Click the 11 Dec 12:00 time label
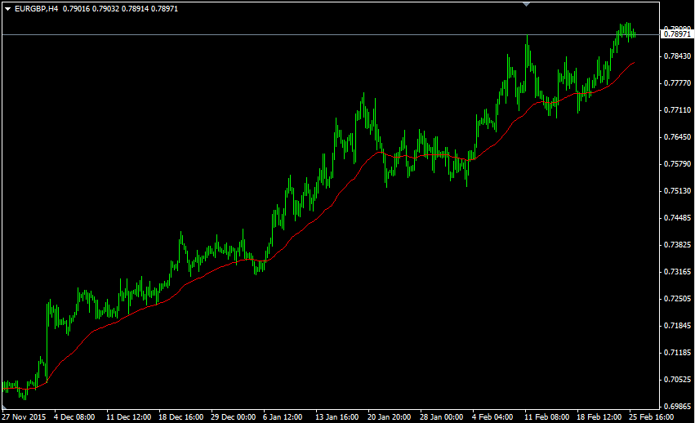 [128, 417]
